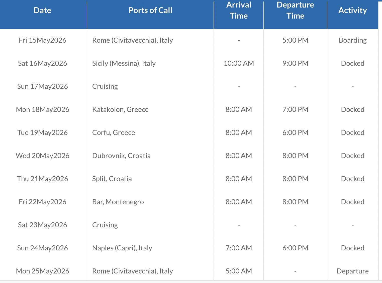Click the Arrival Time column header
Screen dimensions: 382x283
click(x=239, y=10)
